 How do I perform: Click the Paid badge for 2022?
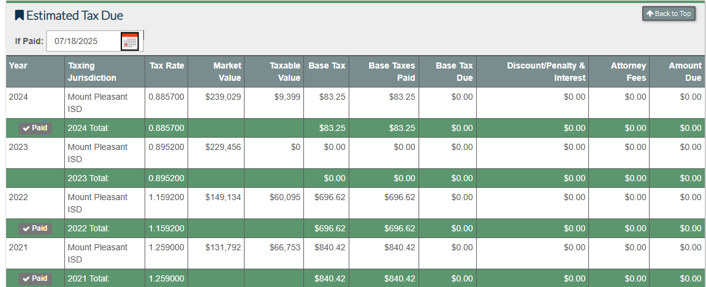[x=34, y=228]
